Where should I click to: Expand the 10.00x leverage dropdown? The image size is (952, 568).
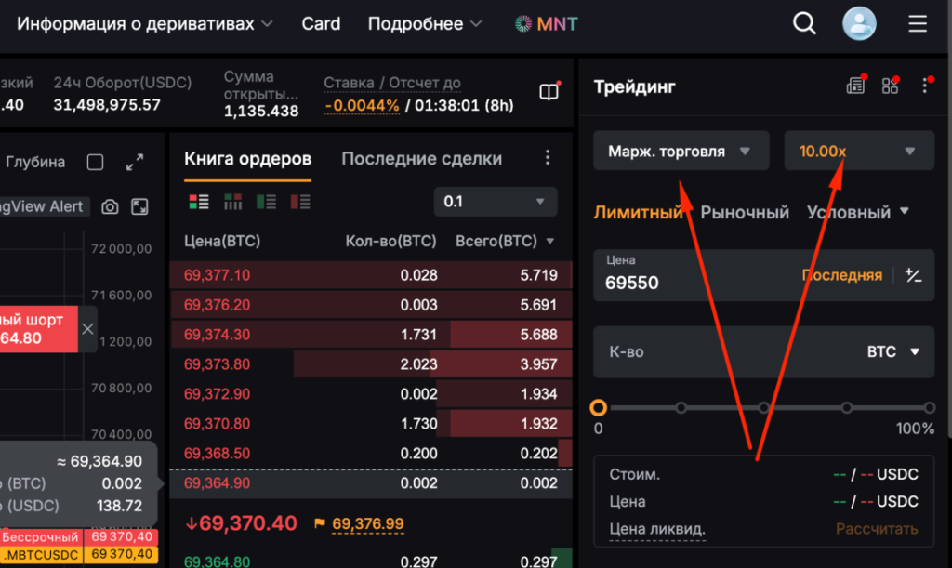coord(858,151)
